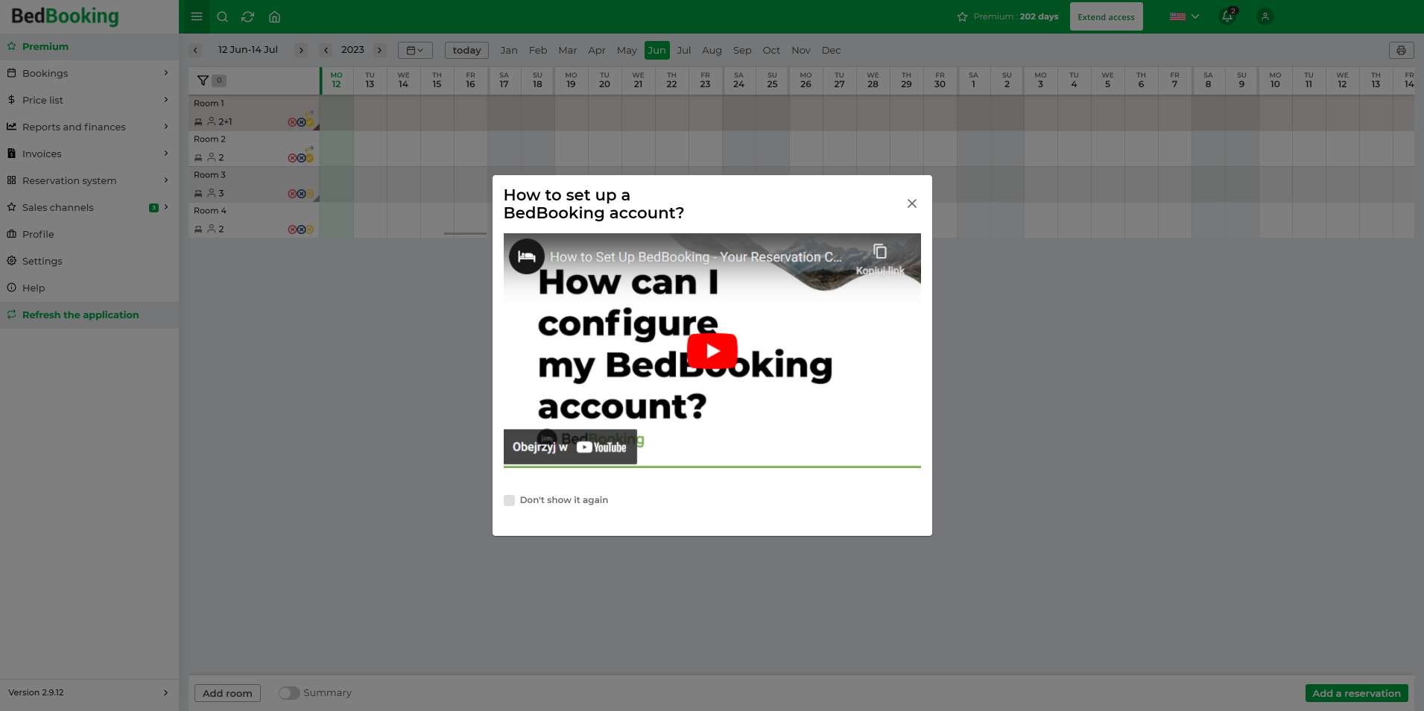Viewport: 1424px width, 711px height.
Task: Open the Help sidebar item
Action: tap(89, 288)
